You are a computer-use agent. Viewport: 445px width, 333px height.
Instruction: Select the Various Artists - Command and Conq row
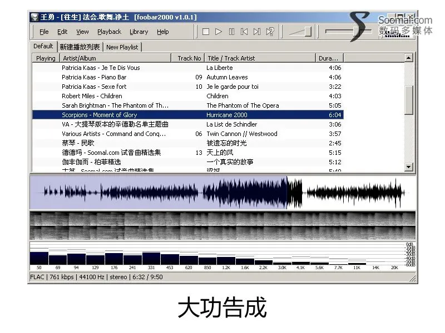coord(187,134)
